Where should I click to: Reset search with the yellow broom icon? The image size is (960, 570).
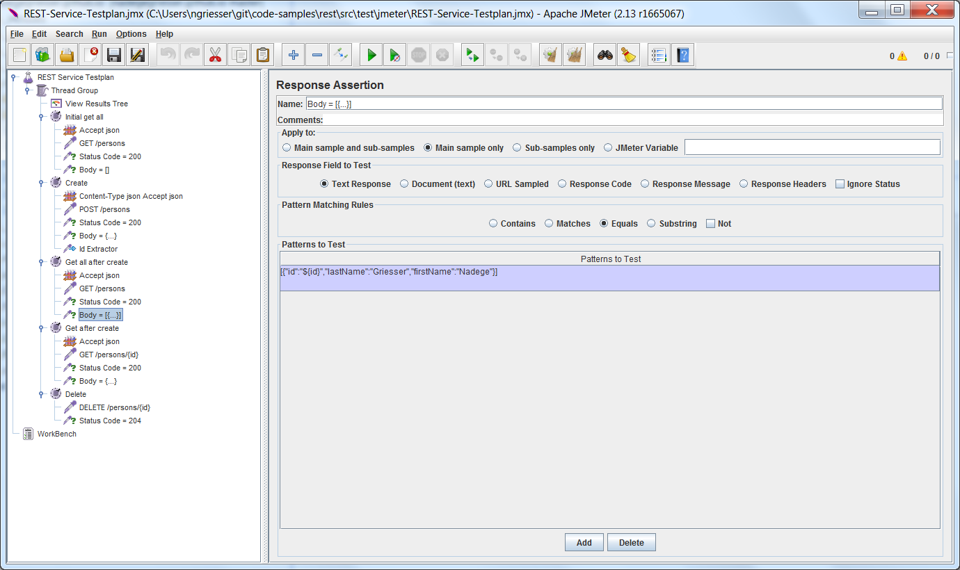[x=629, y=55]
